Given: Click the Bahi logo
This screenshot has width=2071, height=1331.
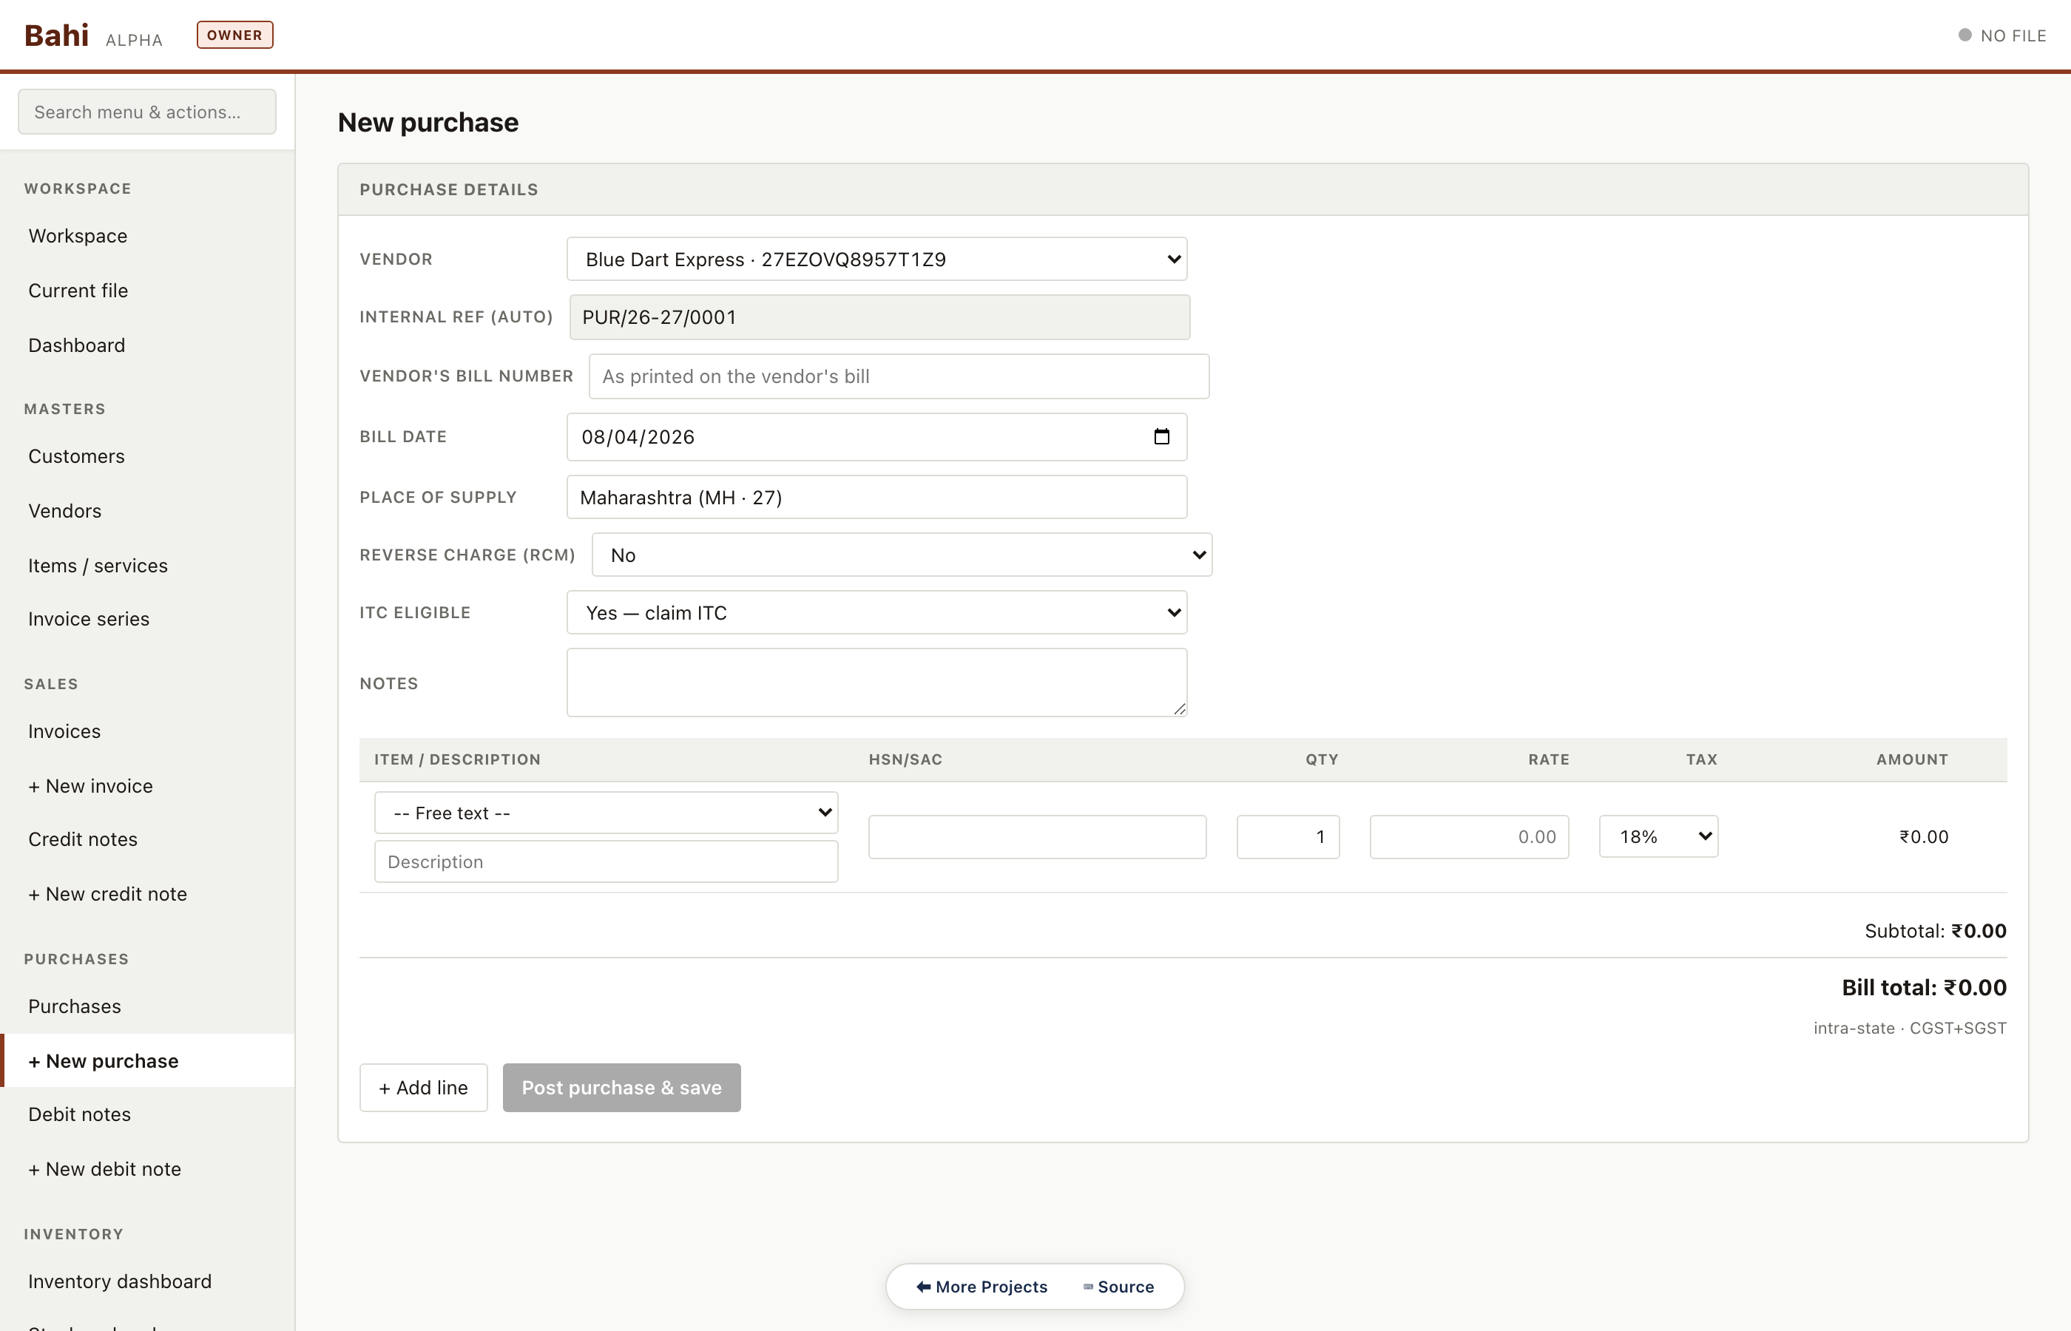Looking at the screenshot, I should coord(56,35).
